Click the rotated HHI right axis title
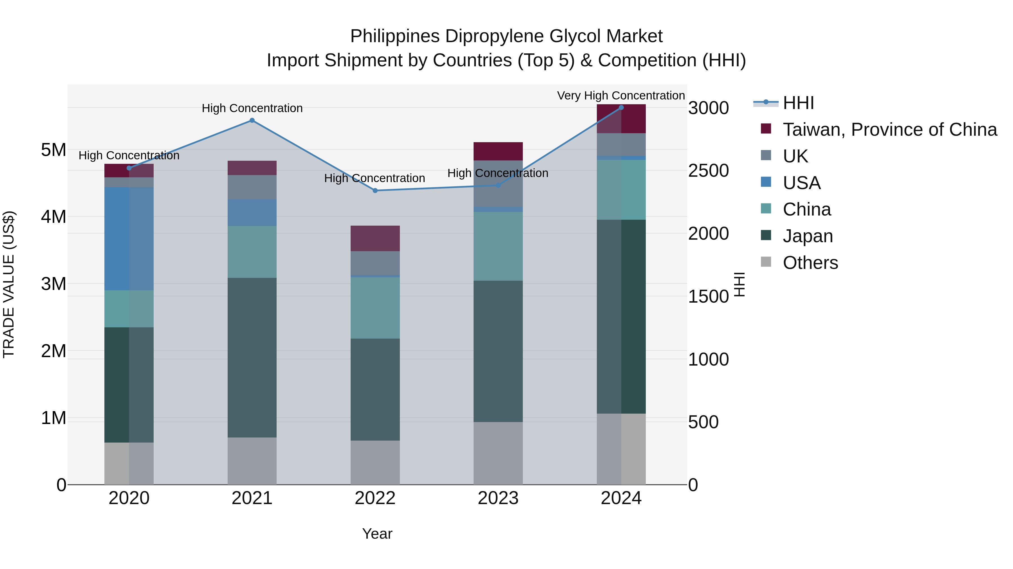The width and height of the screenshot is (1013, 569). click(740, 284)
